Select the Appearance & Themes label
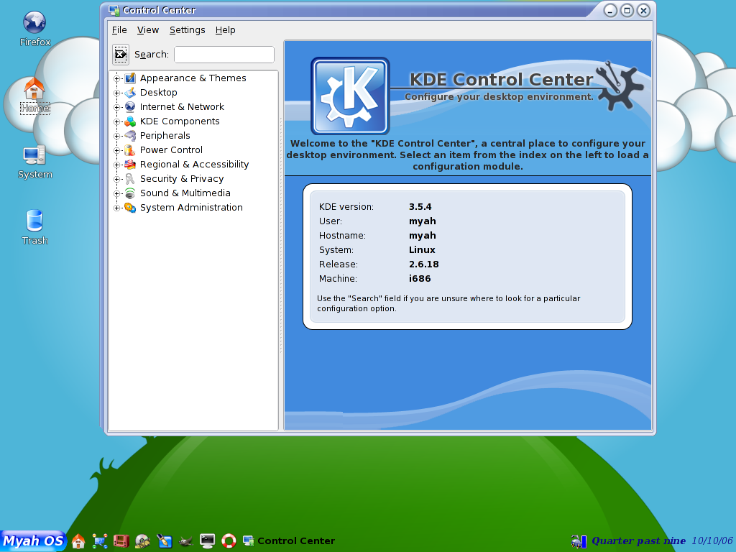 (x=193, y=78)
